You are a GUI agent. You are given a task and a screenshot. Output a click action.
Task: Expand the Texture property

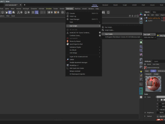[x=145, y=116]
